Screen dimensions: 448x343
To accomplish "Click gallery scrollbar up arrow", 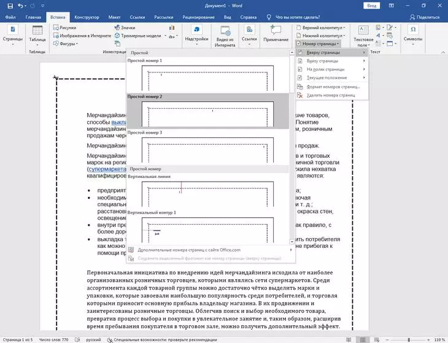I will [292, 53].
